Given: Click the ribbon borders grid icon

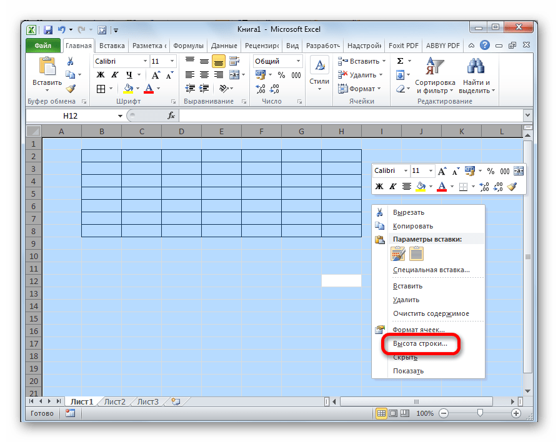Looking at the screenshot, I should pyautogui.click(x=101, y=89).
